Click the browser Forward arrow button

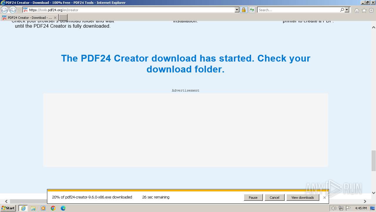13,10
